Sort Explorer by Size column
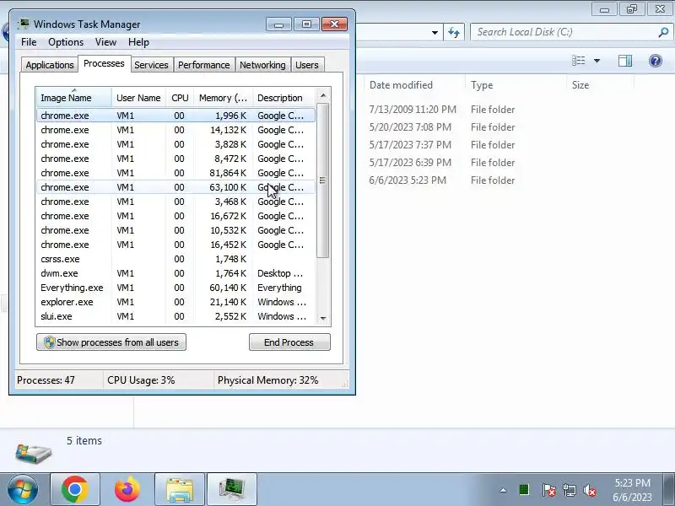Screen dimensions: 675x506 pos(600,85)
